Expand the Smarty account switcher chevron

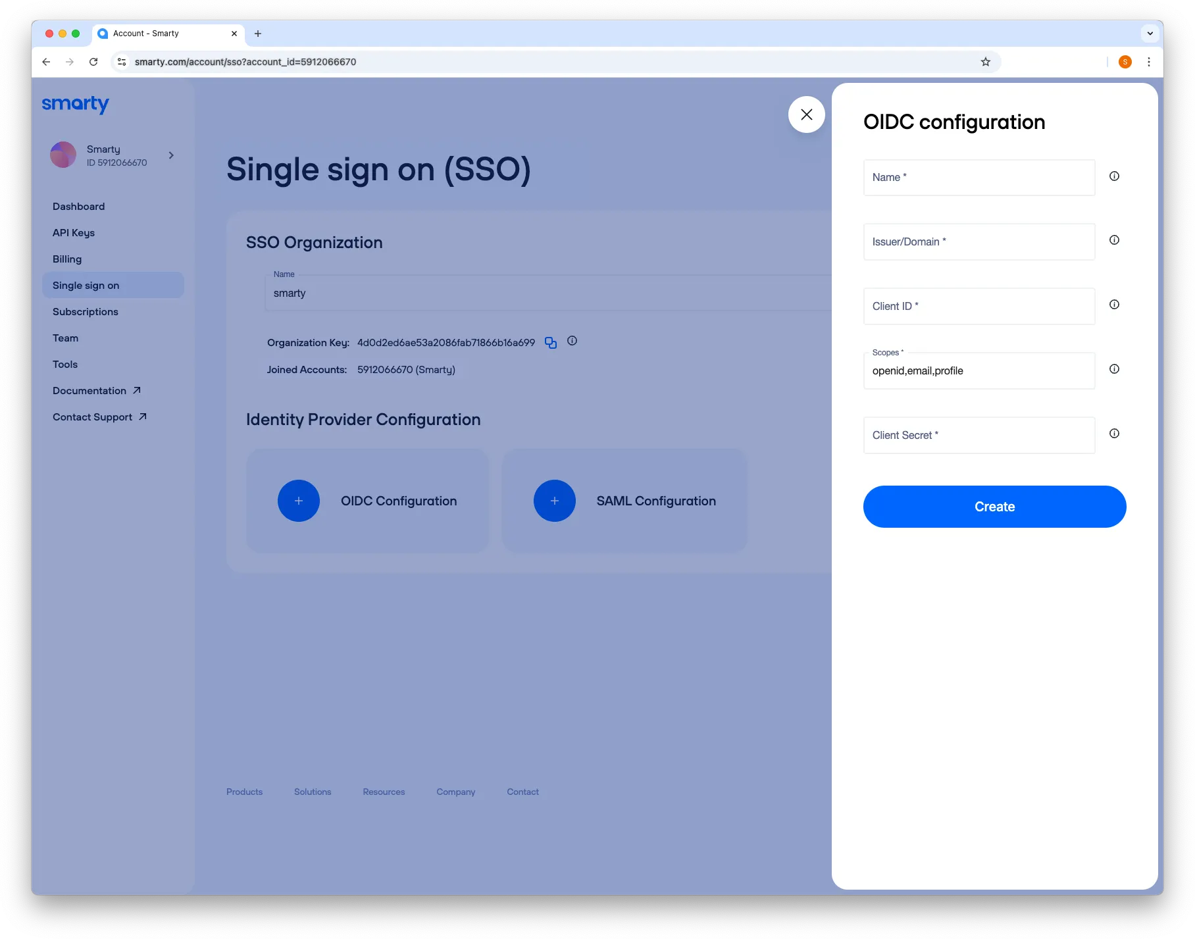(171, 155)
